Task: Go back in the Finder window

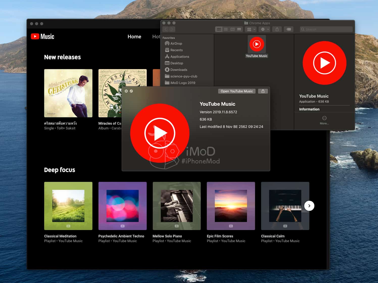Action: [x=166, y=29]
